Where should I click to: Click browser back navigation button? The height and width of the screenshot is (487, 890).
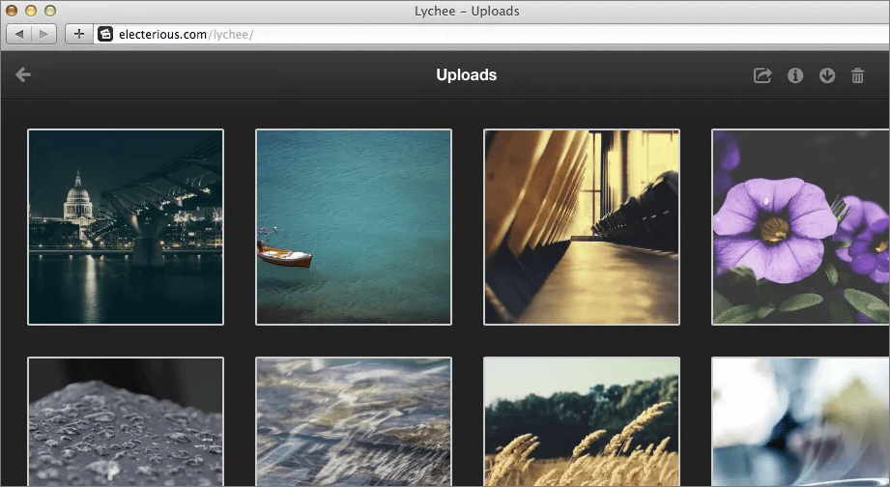click(x=19, y=34)
